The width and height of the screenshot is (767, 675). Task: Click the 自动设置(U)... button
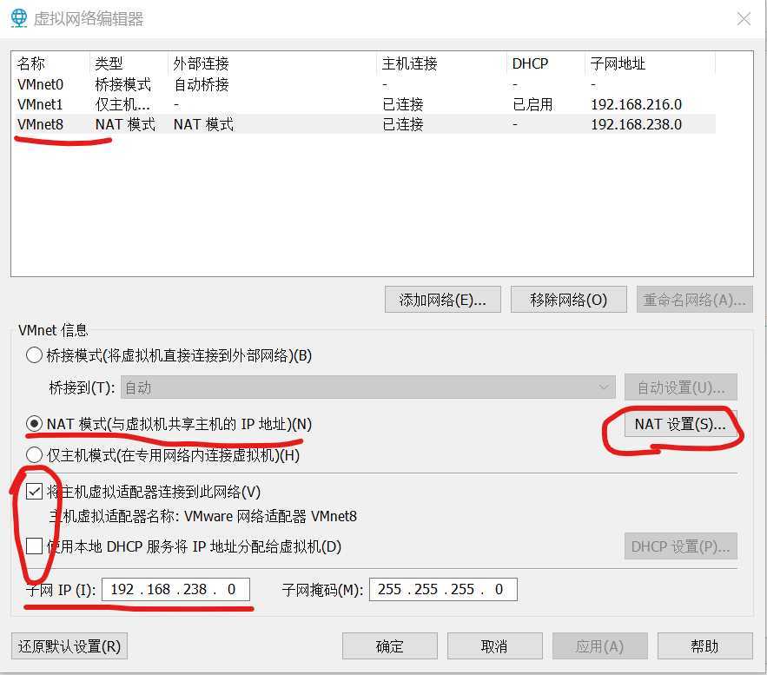coord(681,387)
